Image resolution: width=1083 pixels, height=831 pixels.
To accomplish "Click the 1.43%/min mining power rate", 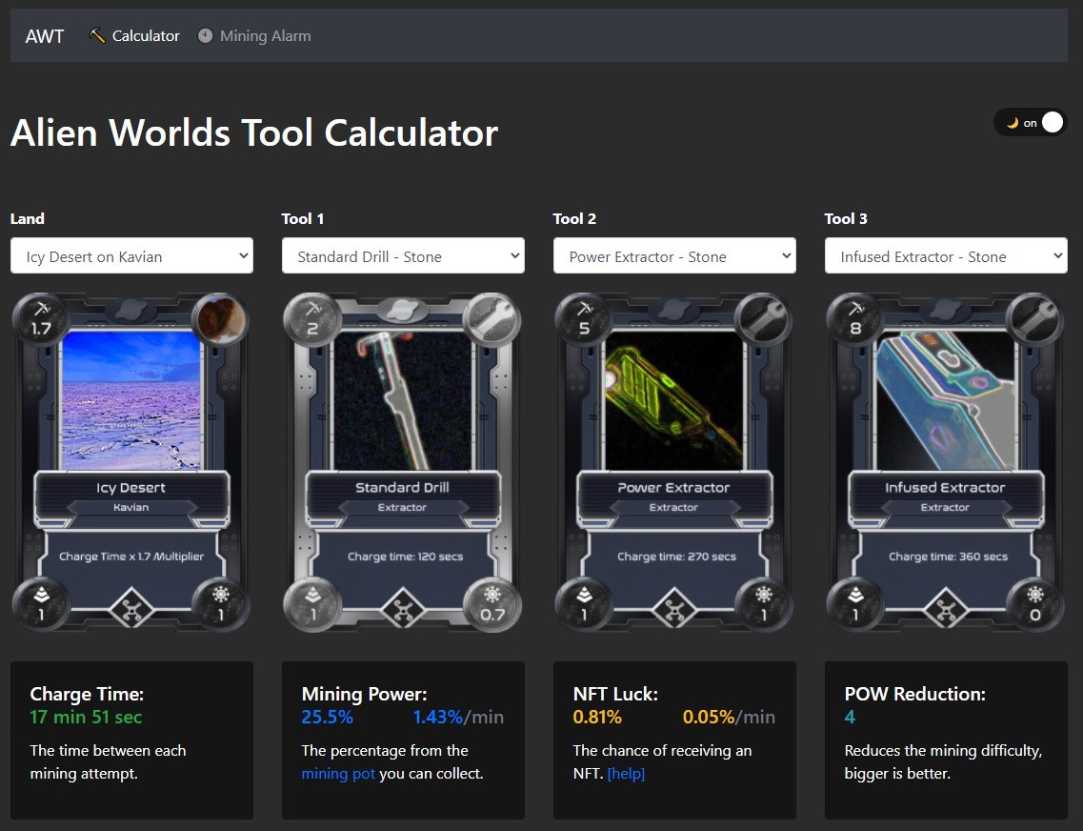I will tap(458, 717).
